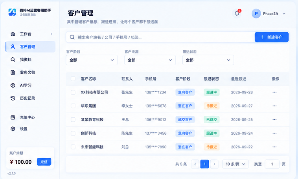Click the wallet icon beside 充值中心
Screen dimensions: 298x179
pyautogui.click(x=13, y=117)
